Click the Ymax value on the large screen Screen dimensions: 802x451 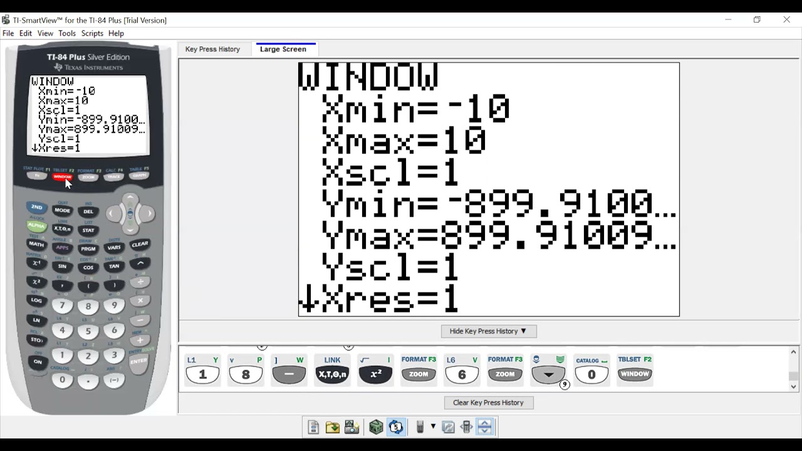pos(559,236)
